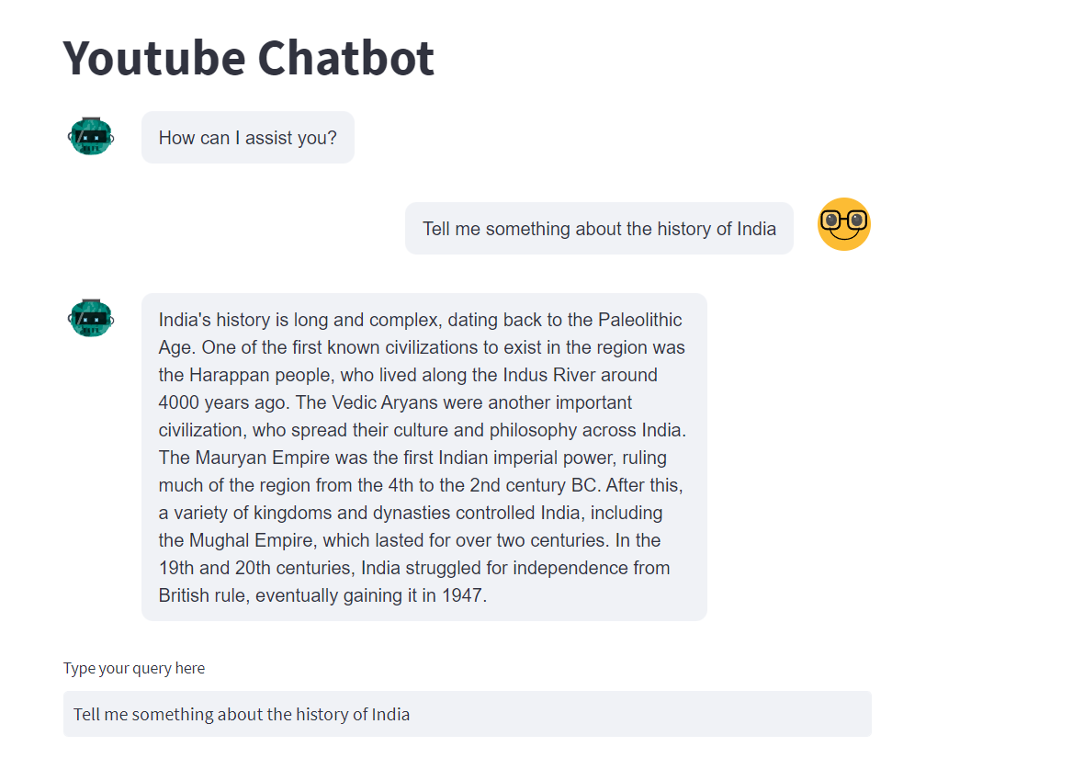Click '19th and 20th centuries' in the response

pyautogui.click(x=255, y=568)
